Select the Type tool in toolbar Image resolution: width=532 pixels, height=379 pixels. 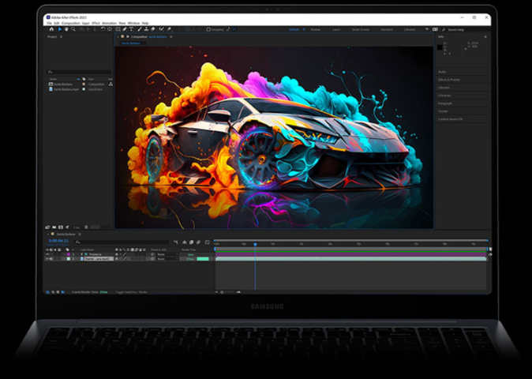click(x=131, y=29)
